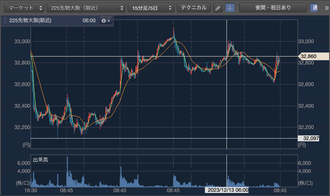Screen dimensions: 330x196
Task: Click the 06:00 time in chart header
Action: (89, 21)
